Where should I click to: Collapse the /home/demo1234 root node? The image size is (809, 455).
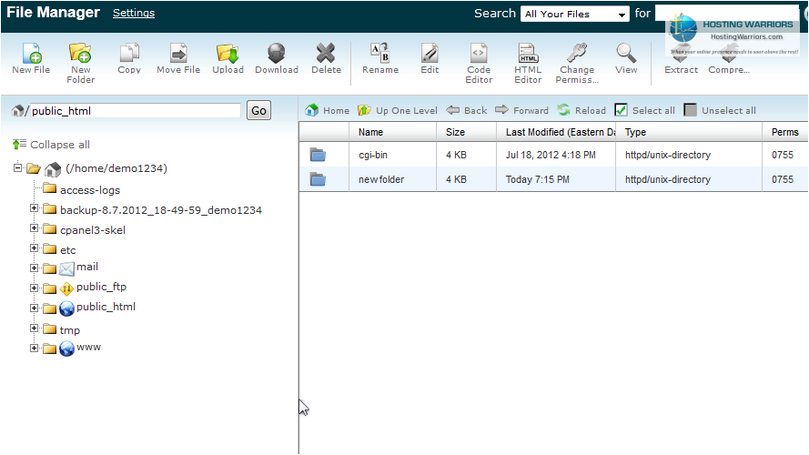18,167
